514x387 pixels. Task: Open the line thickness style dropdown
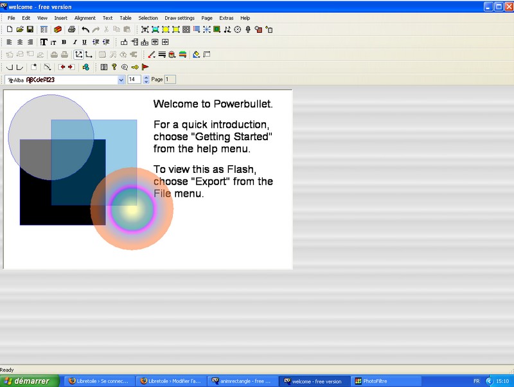[x=162, y=55]
